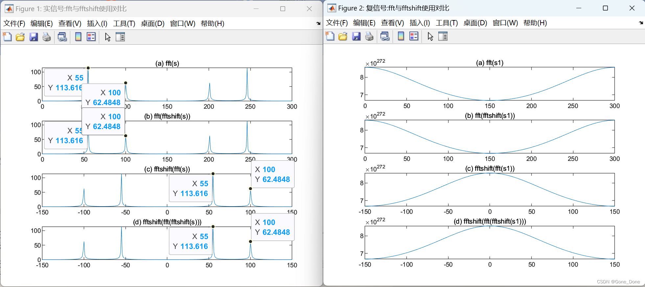Click Open File icon in Figure 2
The height and width of the screenshot is (287, 645).
click(x=343, y=36)
